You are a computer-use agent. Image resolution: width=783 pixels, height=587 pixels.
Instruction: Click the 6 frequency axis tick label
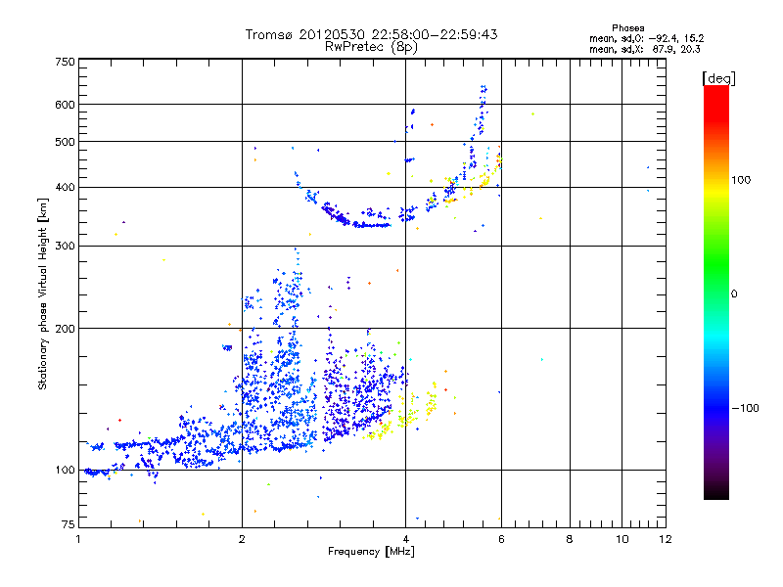click(501, 539)
